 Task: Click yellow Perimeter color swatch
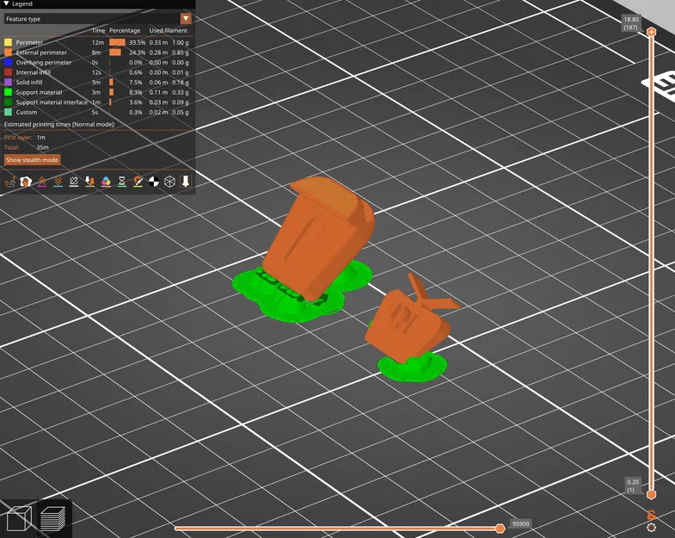tap(9, 42)
